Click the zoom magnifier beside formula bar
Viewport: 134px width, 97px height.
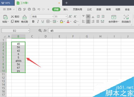point(40,31)
